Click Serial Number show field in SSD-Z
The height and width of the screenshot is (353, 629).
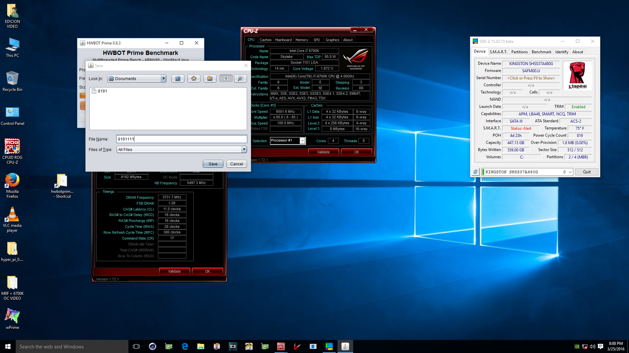[x=531, y=78]
